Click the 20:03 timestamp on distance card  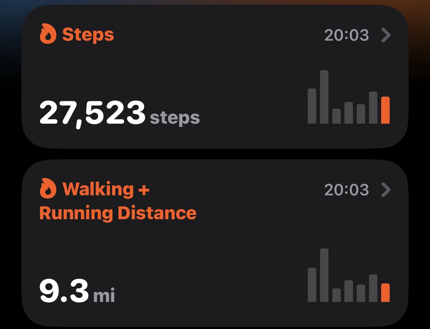(x=346, y=190)
